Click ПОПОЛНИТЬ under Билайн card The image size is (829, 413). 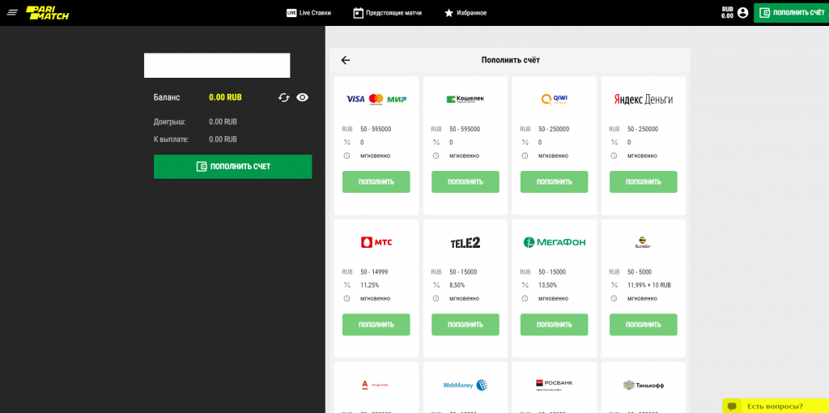click(644, 325)
